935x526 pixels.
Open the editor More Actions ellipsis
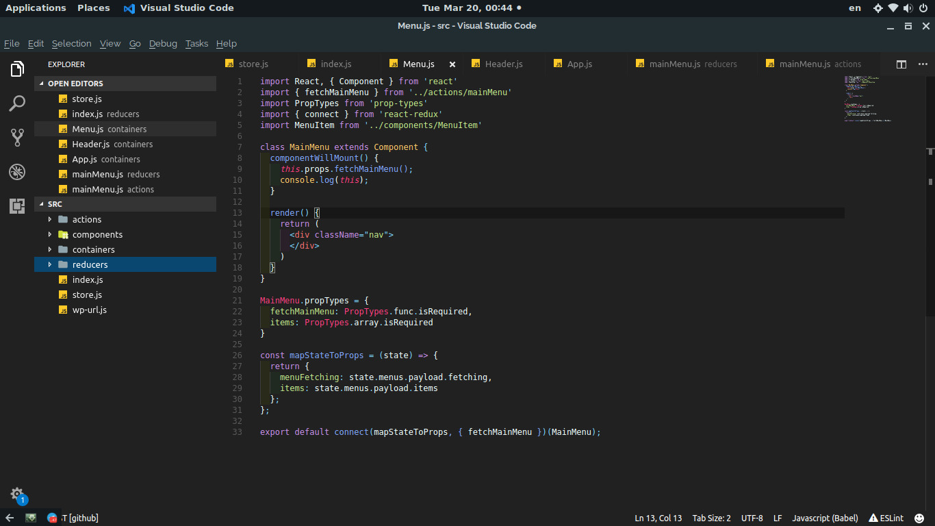tap(921, 64)
